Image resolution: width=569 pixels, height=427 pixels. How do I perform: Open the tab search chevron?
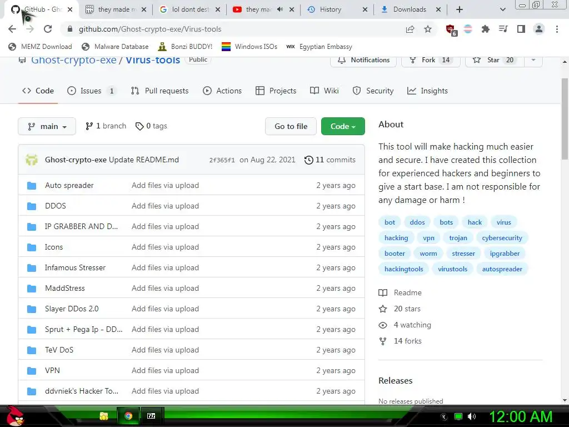click(502, 9)
